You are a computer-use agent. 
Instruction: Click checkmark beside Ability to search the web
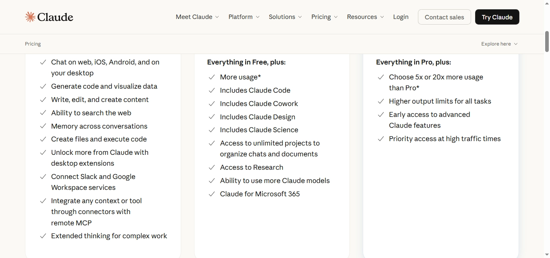(x=43, y=113)
